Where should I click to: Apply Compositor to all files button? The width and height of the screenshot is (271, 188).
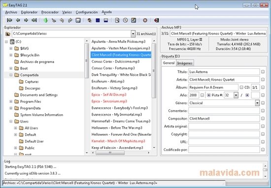click(263, 119)
